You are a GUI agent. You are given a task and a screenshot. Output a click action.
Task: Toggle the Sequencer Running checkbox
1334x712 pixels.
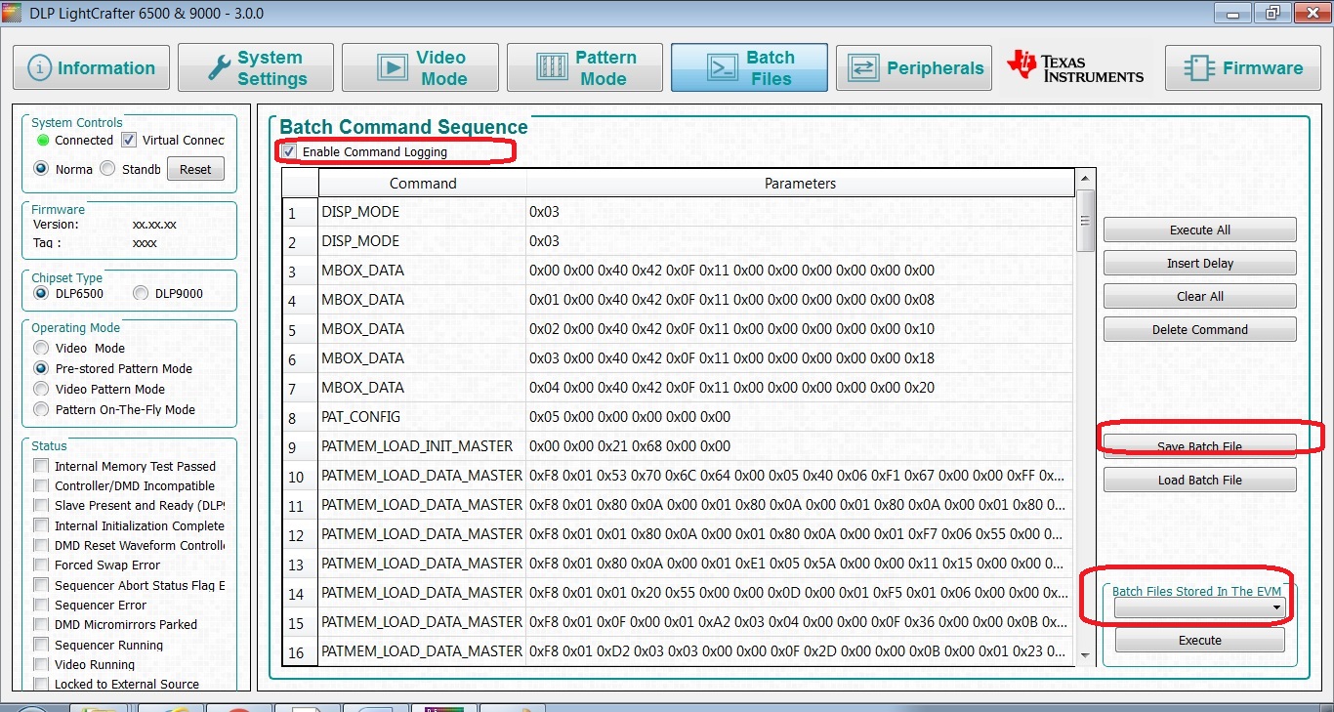click(41, 645)
